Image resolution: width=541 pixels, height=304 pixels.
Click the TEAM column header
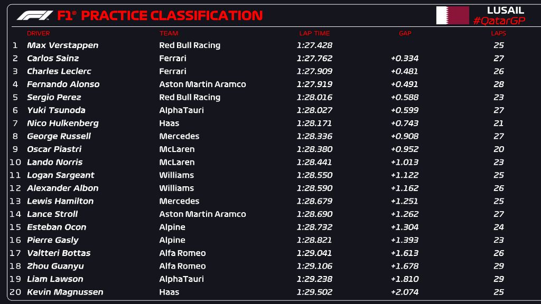pyautogui.click(x=169, y=33)
